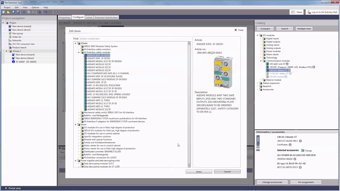This screenshot has width=340, height=191.
Task: Click slave tree scrollbar up arrow
Action: [x=189, y=43]
